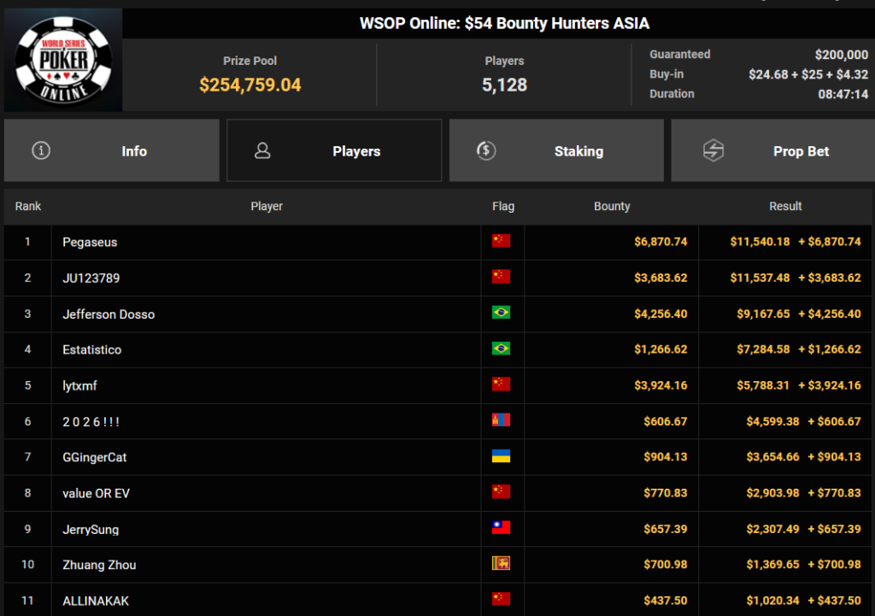Image resolution: width=875 pixels, height=616 pixels.
Task: Click the bounty $700.98 for Zhuang Zhou
Action: 666,565
